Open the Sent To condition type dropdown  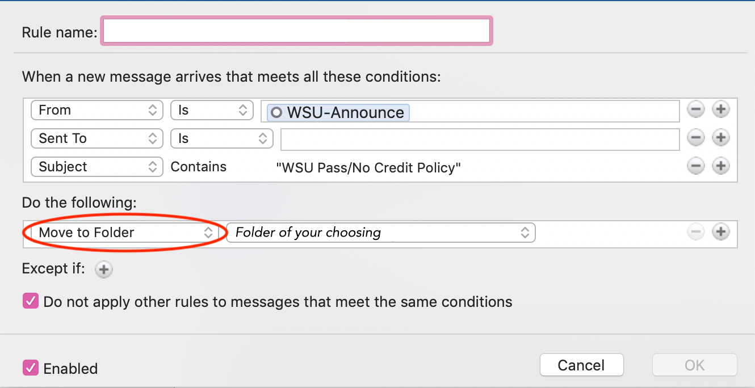pos(97,138)
